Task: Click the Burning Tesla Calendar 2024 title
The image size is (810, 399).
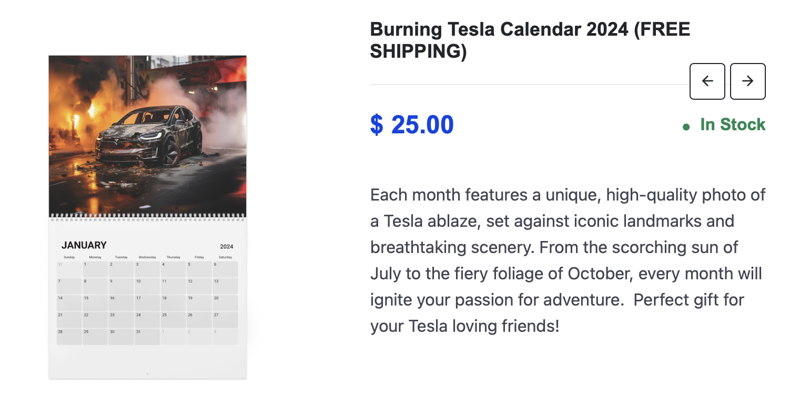Action: tap(530, 40)
